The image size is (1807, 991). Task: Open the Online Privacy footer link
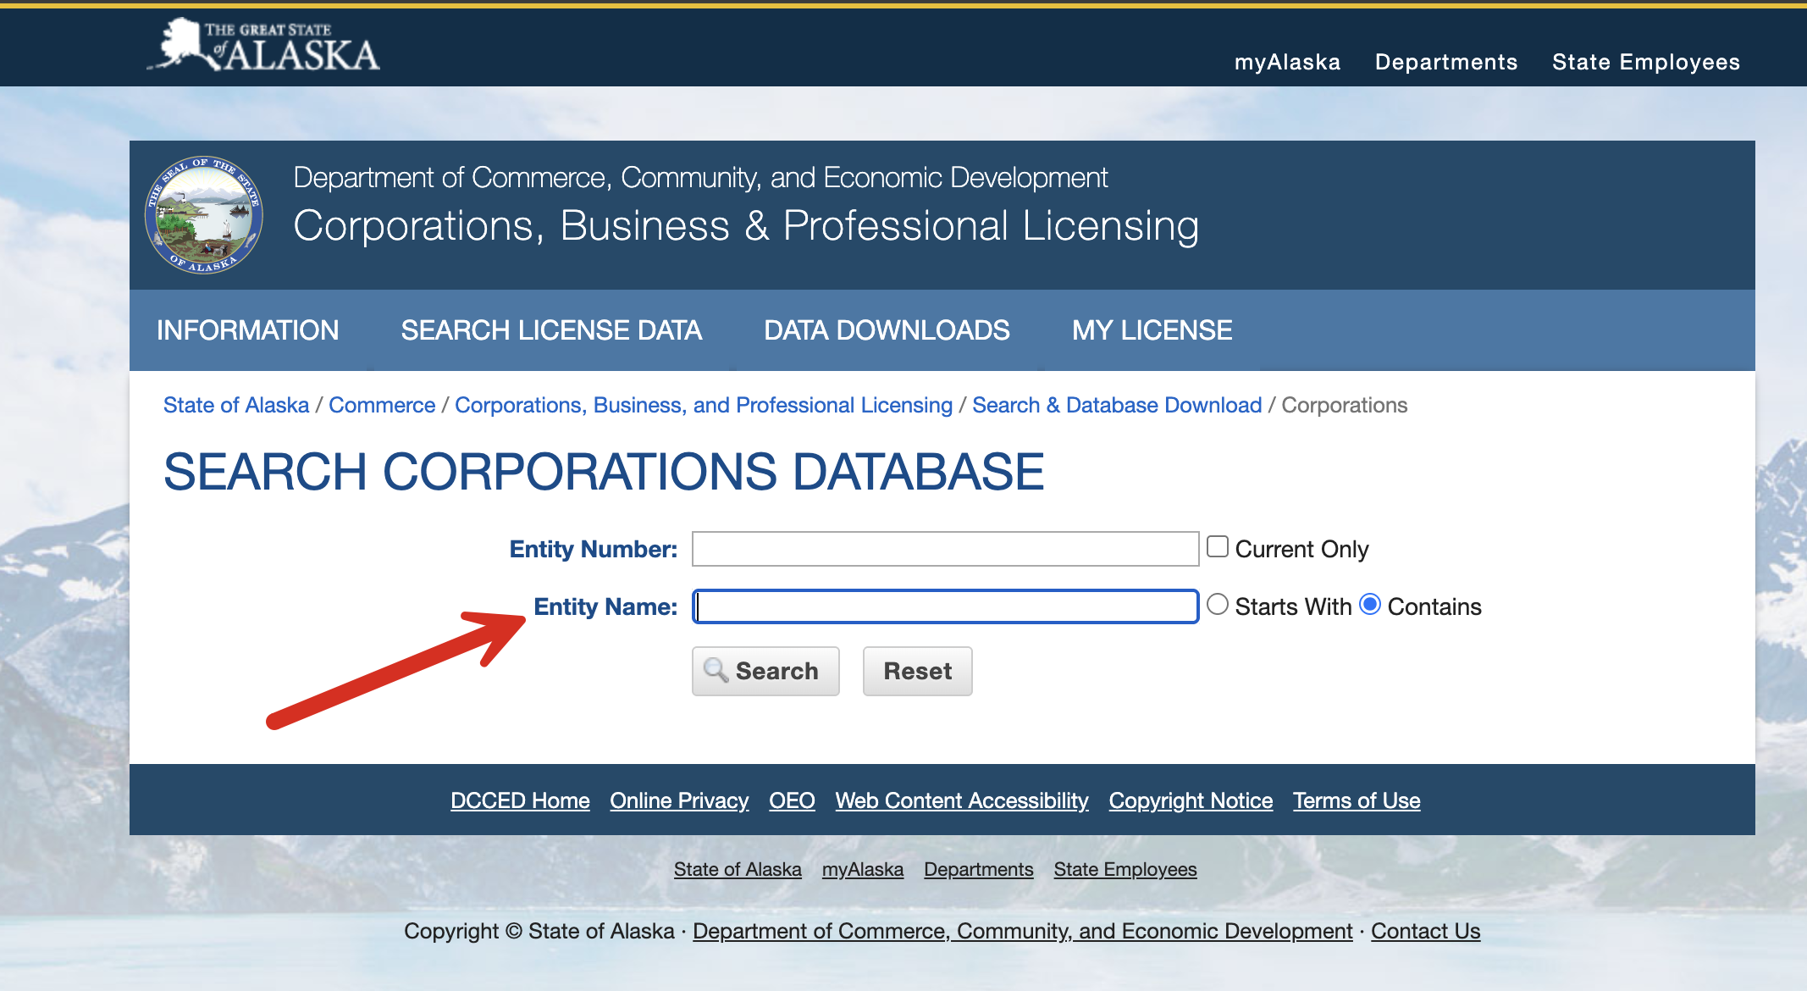[x=679, y=800]
